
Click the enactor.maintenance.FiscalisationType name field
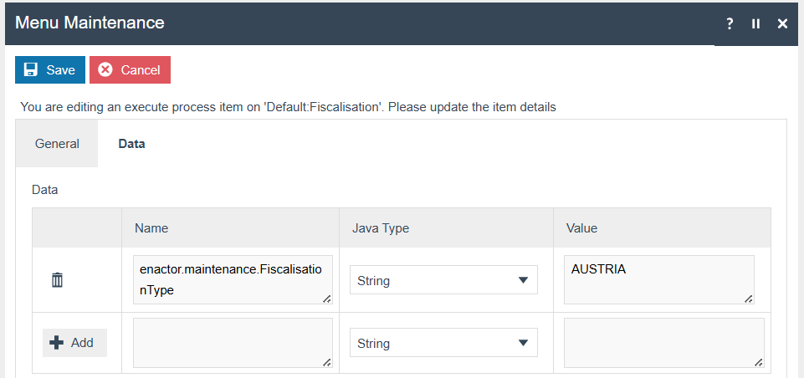tap(233, 279)
